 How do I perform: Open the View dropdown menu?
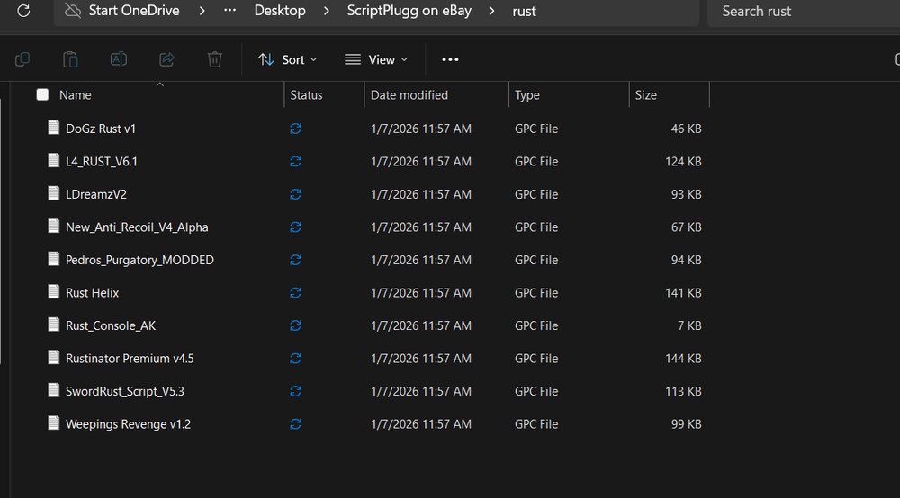point(376,59)
